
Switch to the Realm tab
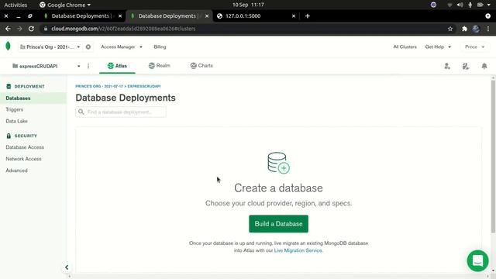[x=160, y=65]
